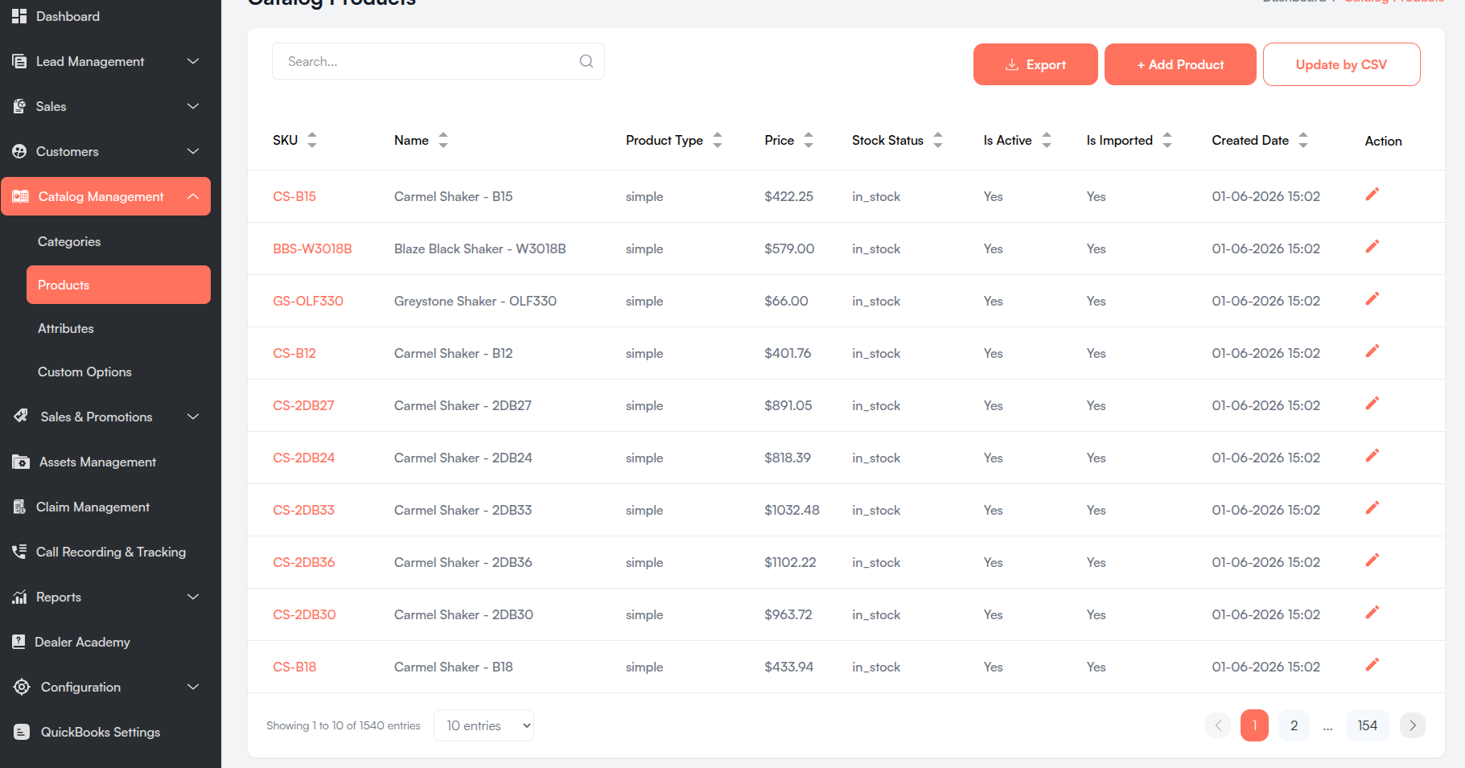
Task: Click the Add Product button
Action: 1180,64
